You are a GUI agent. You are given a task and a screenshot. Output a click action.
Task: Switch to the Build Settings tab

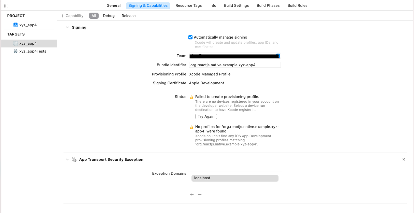point(236,5)
